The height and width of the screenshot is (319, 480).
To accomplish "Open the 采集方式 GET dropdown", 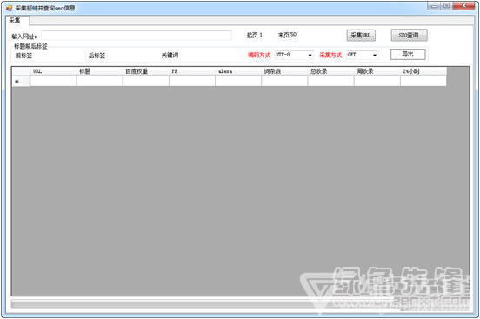I will (x=363, y=55).
